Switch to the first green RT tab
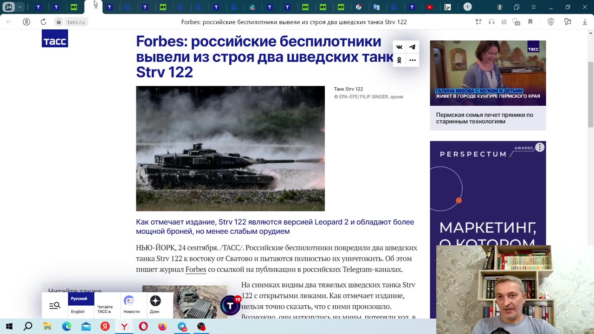The height and width of the screenshot is (334, 594). click(x=74, y=7)
